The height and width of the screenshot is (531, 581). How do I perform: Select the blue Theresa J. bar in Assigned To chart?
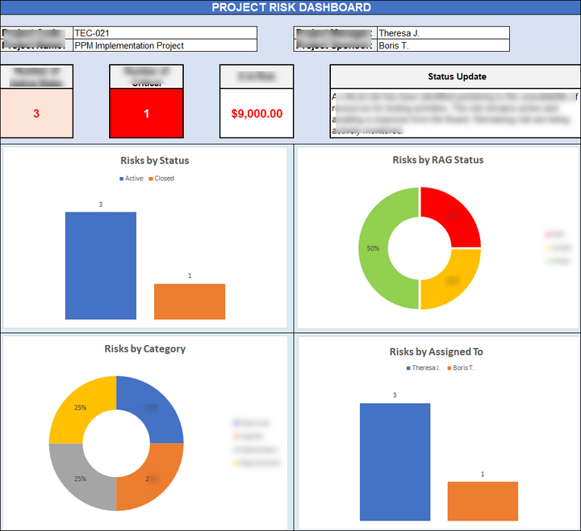pos(395,461)
